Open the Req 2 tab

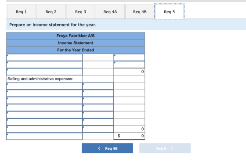pos(51,11)
